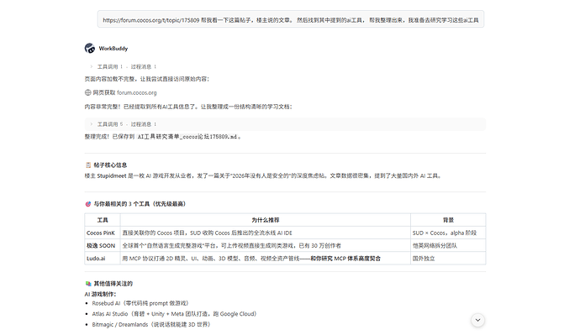Click the Rosebud AI list item
The width and height of the screenshot is (580, 335).
(140, 303)
